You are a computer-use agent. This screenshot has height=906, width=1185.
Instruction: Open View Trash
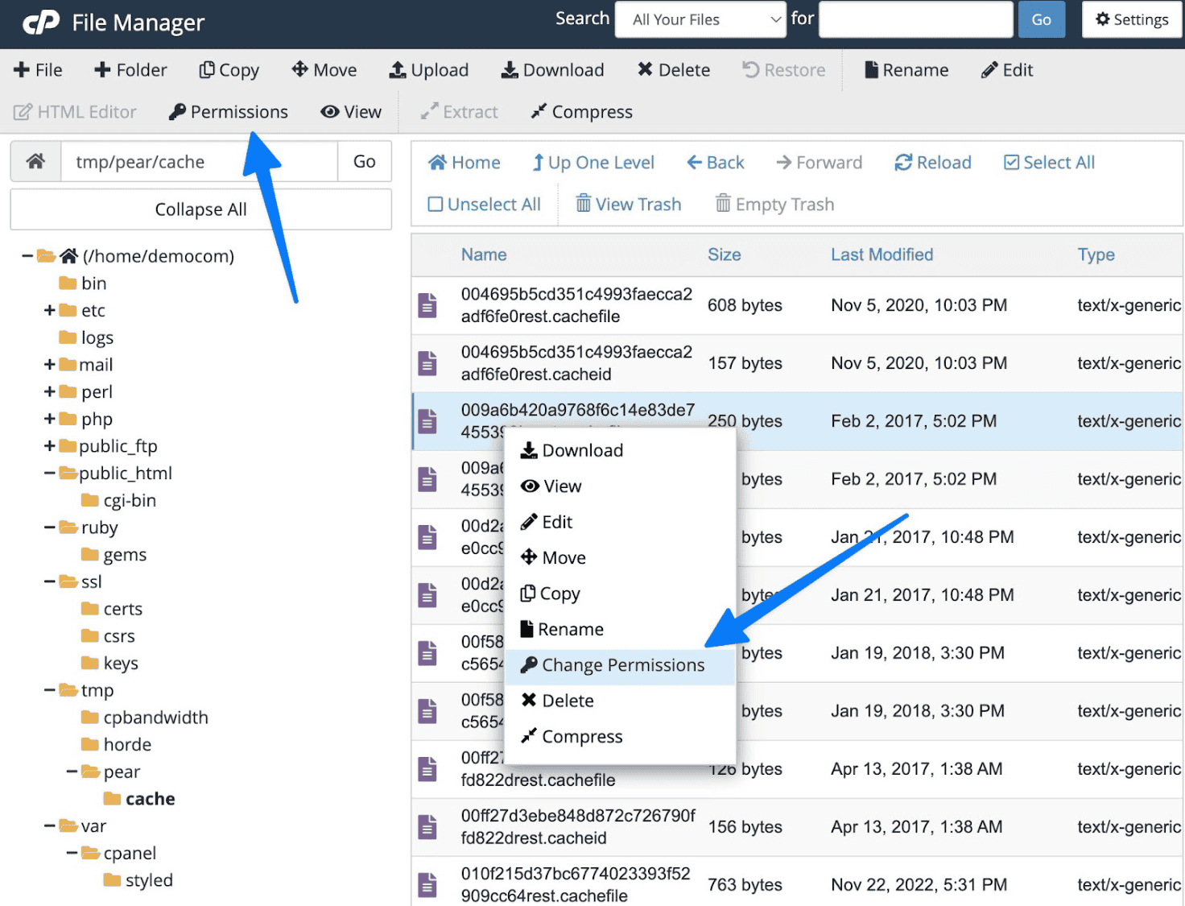[628, 204]
